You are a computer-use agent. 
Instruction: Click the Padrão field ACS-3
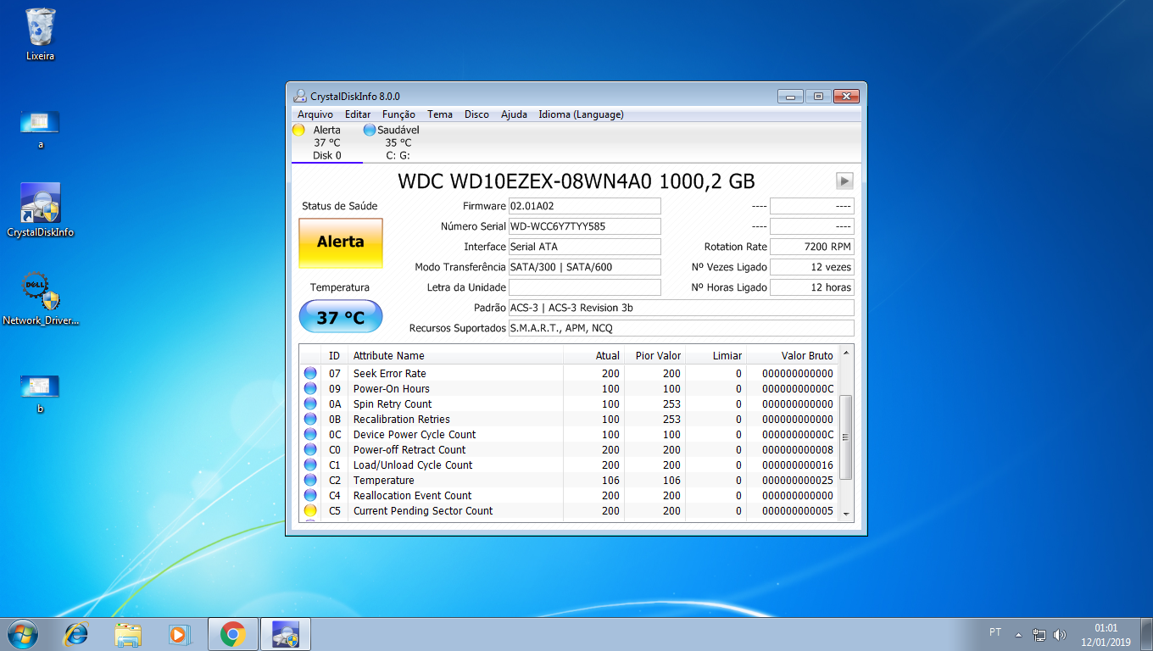681,308
